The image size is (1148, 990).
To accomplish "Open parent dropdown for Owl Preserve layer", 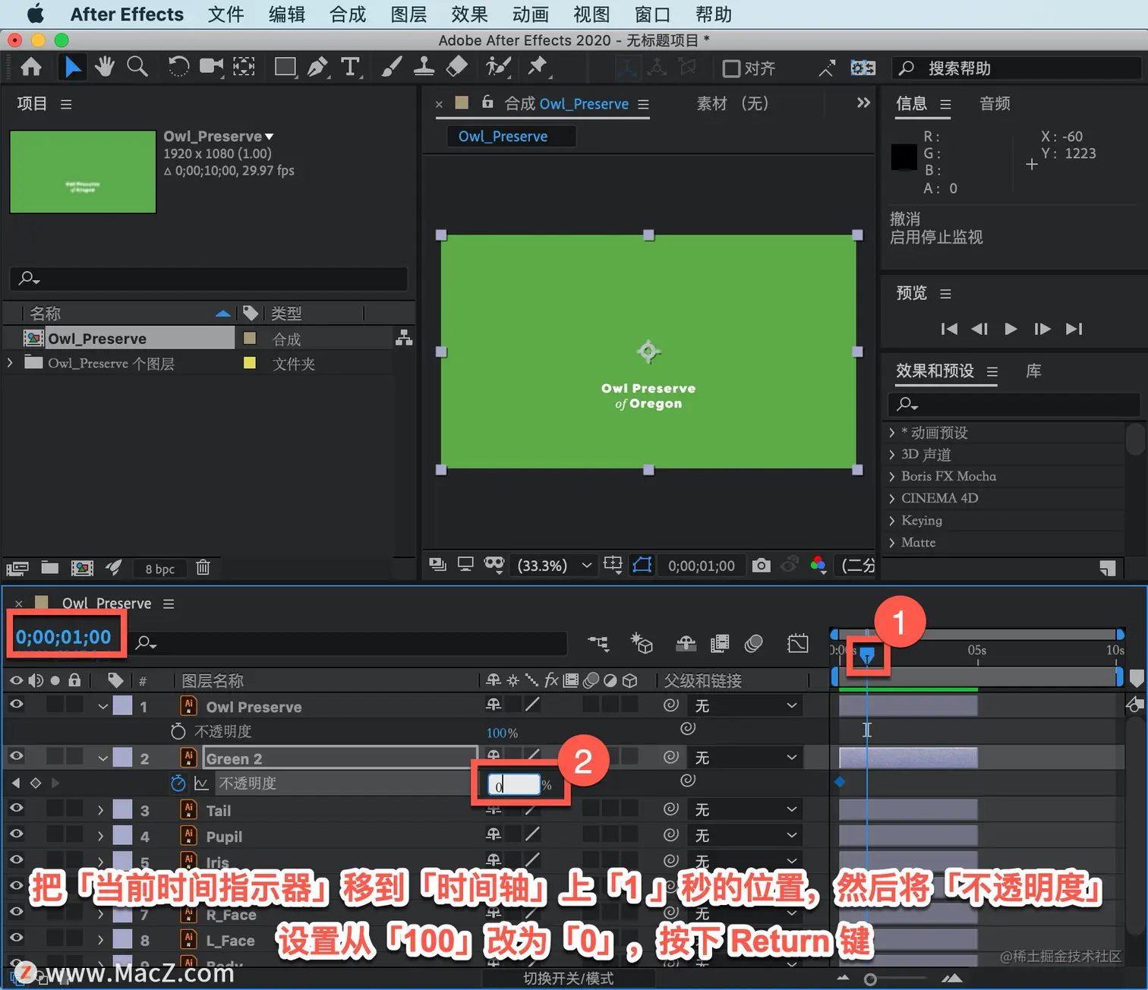I will [746, 705].
